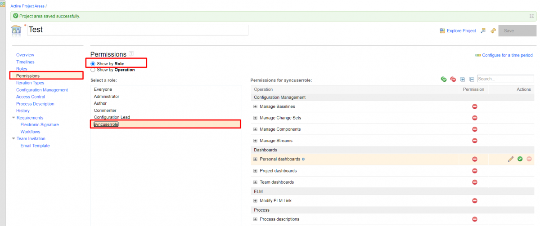This screenshot has width=540, height=226.
Task: Click revoke all permissions red icon
Action: coord(453,79)
